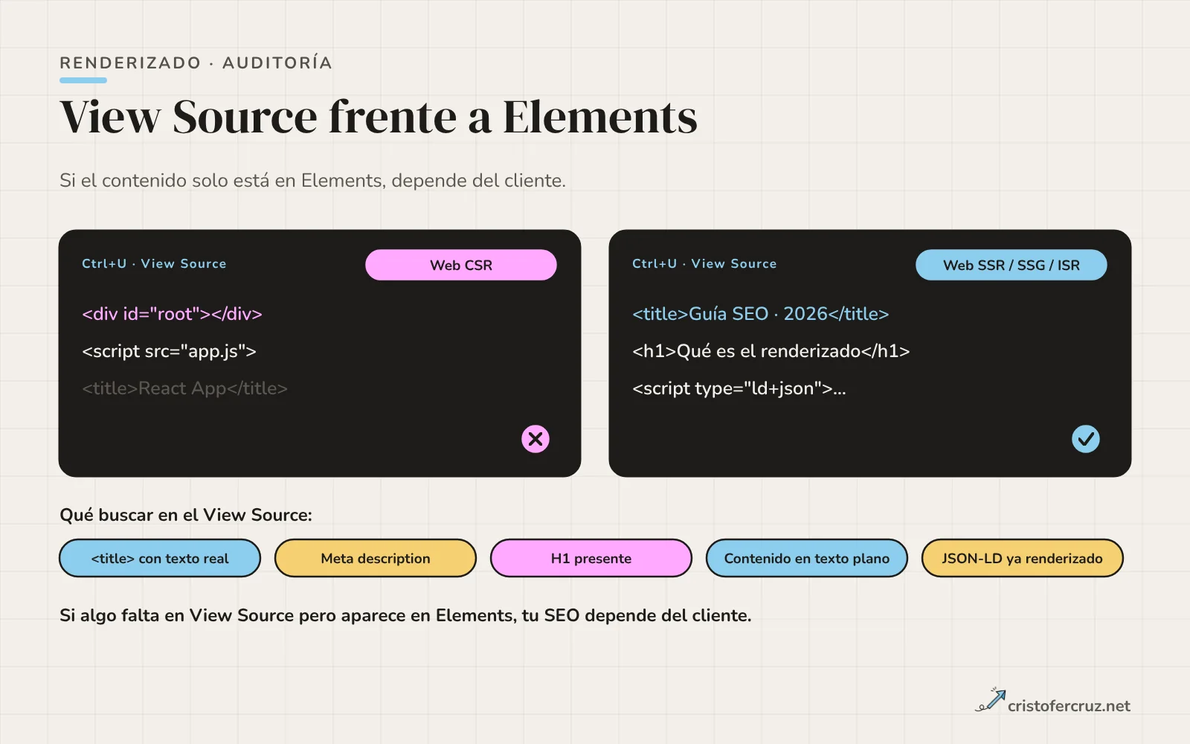The height and width of the screenshot is (744, 1190).
Task: Click the <div id="root"></div> code line
Action: pos(172,314)
